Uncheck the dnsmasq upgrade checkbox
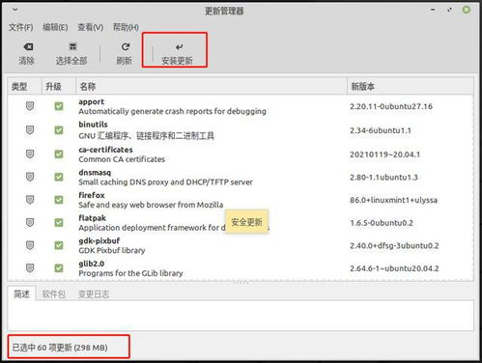The width and height of the screenshot is (482, 363). [59, 177]
